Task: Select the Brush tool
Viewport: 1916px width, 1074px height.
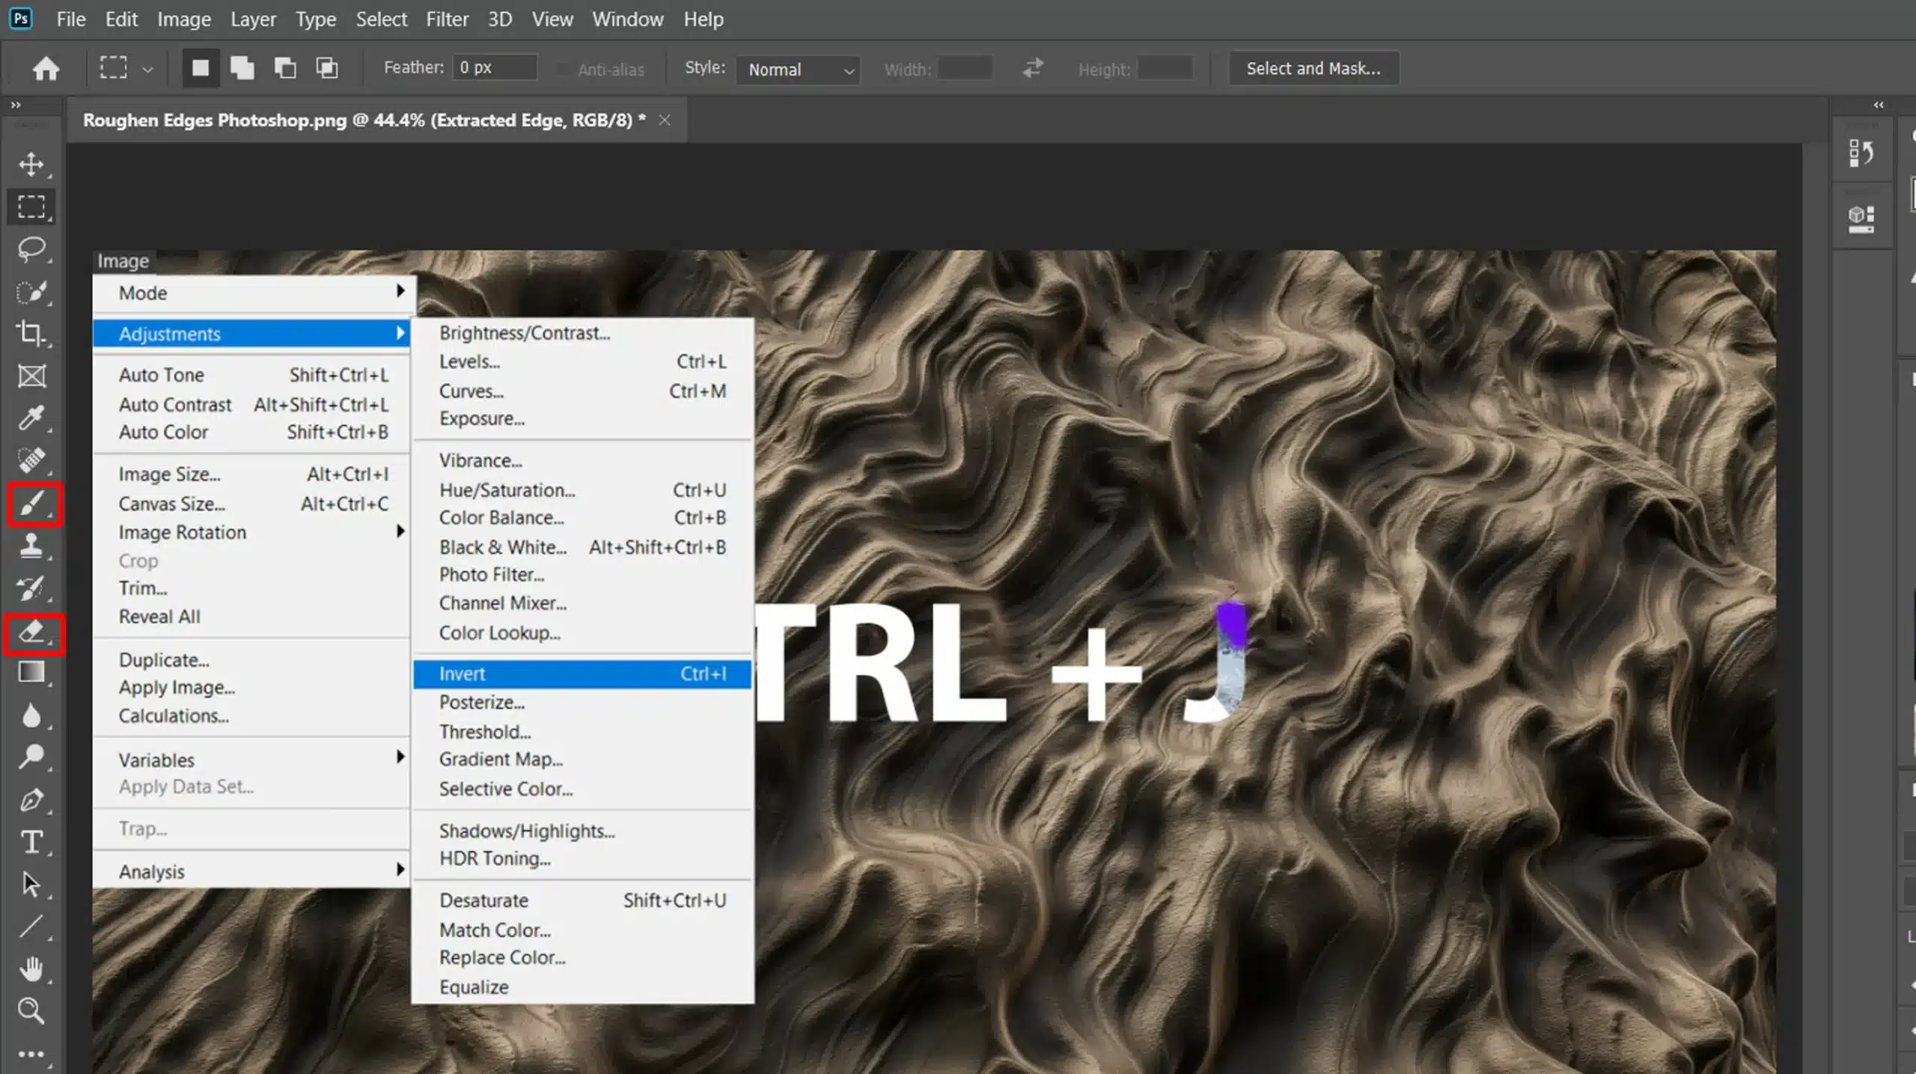Action: 33,505
